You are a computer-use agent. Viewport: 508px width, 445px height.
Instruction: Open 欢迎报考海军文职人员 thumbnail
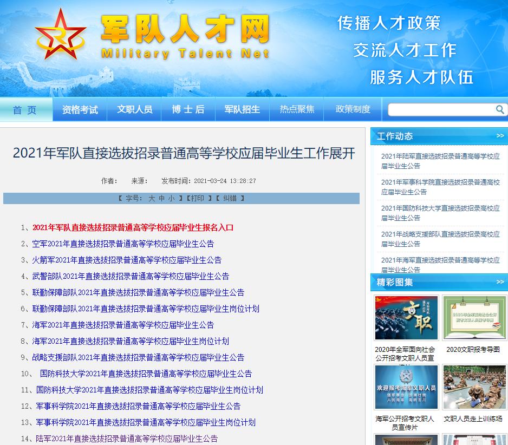406,387
